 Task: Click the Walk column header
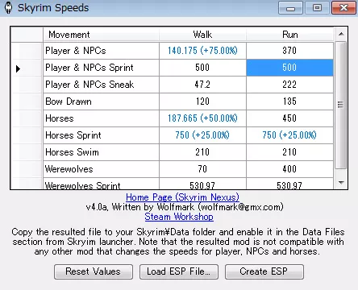202,35
